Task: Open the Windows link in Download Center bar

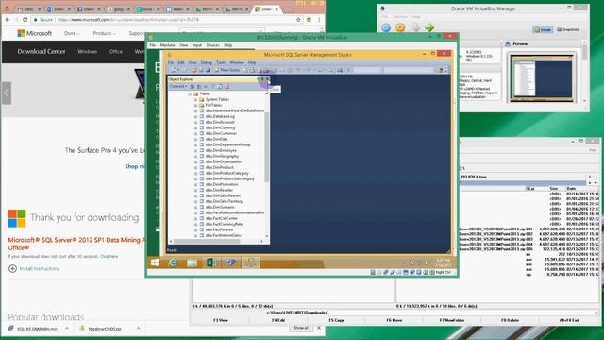Action: pyautogui.click(x=88, y=51)
